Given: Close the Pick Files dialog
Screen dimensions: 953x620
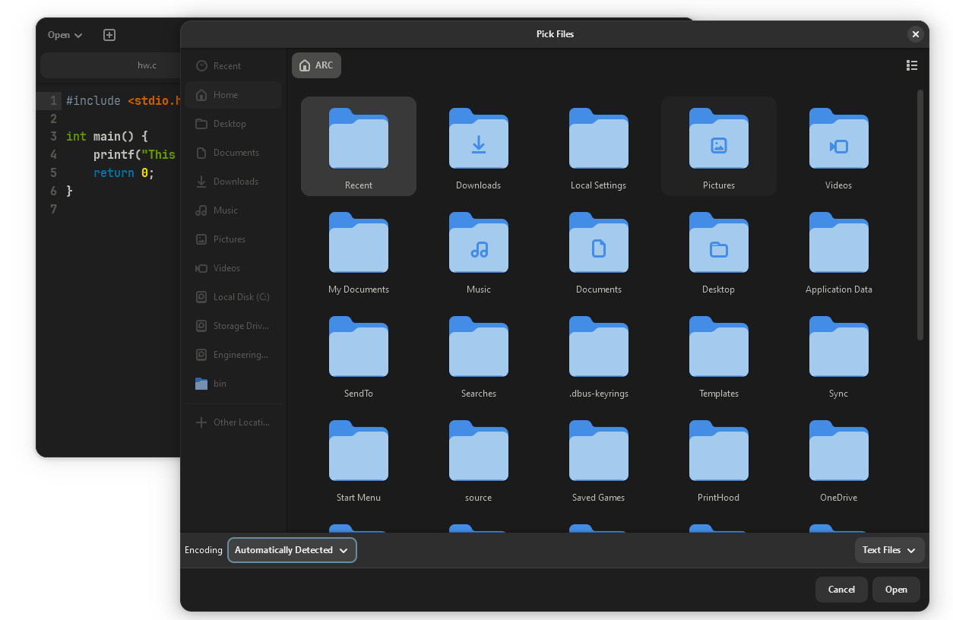Looking at the screenshot, I should tap(916, 34).
